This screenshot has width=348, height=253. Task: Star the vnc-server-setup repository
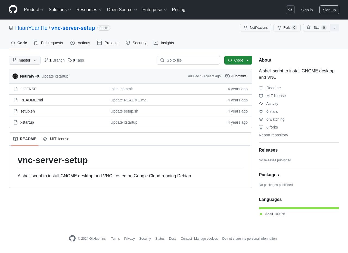316,28
